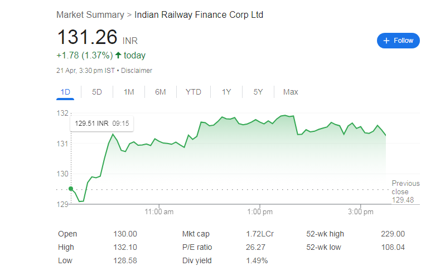Open the Market Summary breadcrumb link

coord(90,14)
